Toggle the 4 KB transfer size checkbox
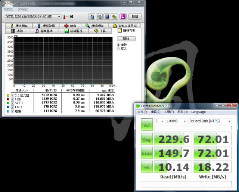This screenshot has width=239, height=192. [12, 99]
